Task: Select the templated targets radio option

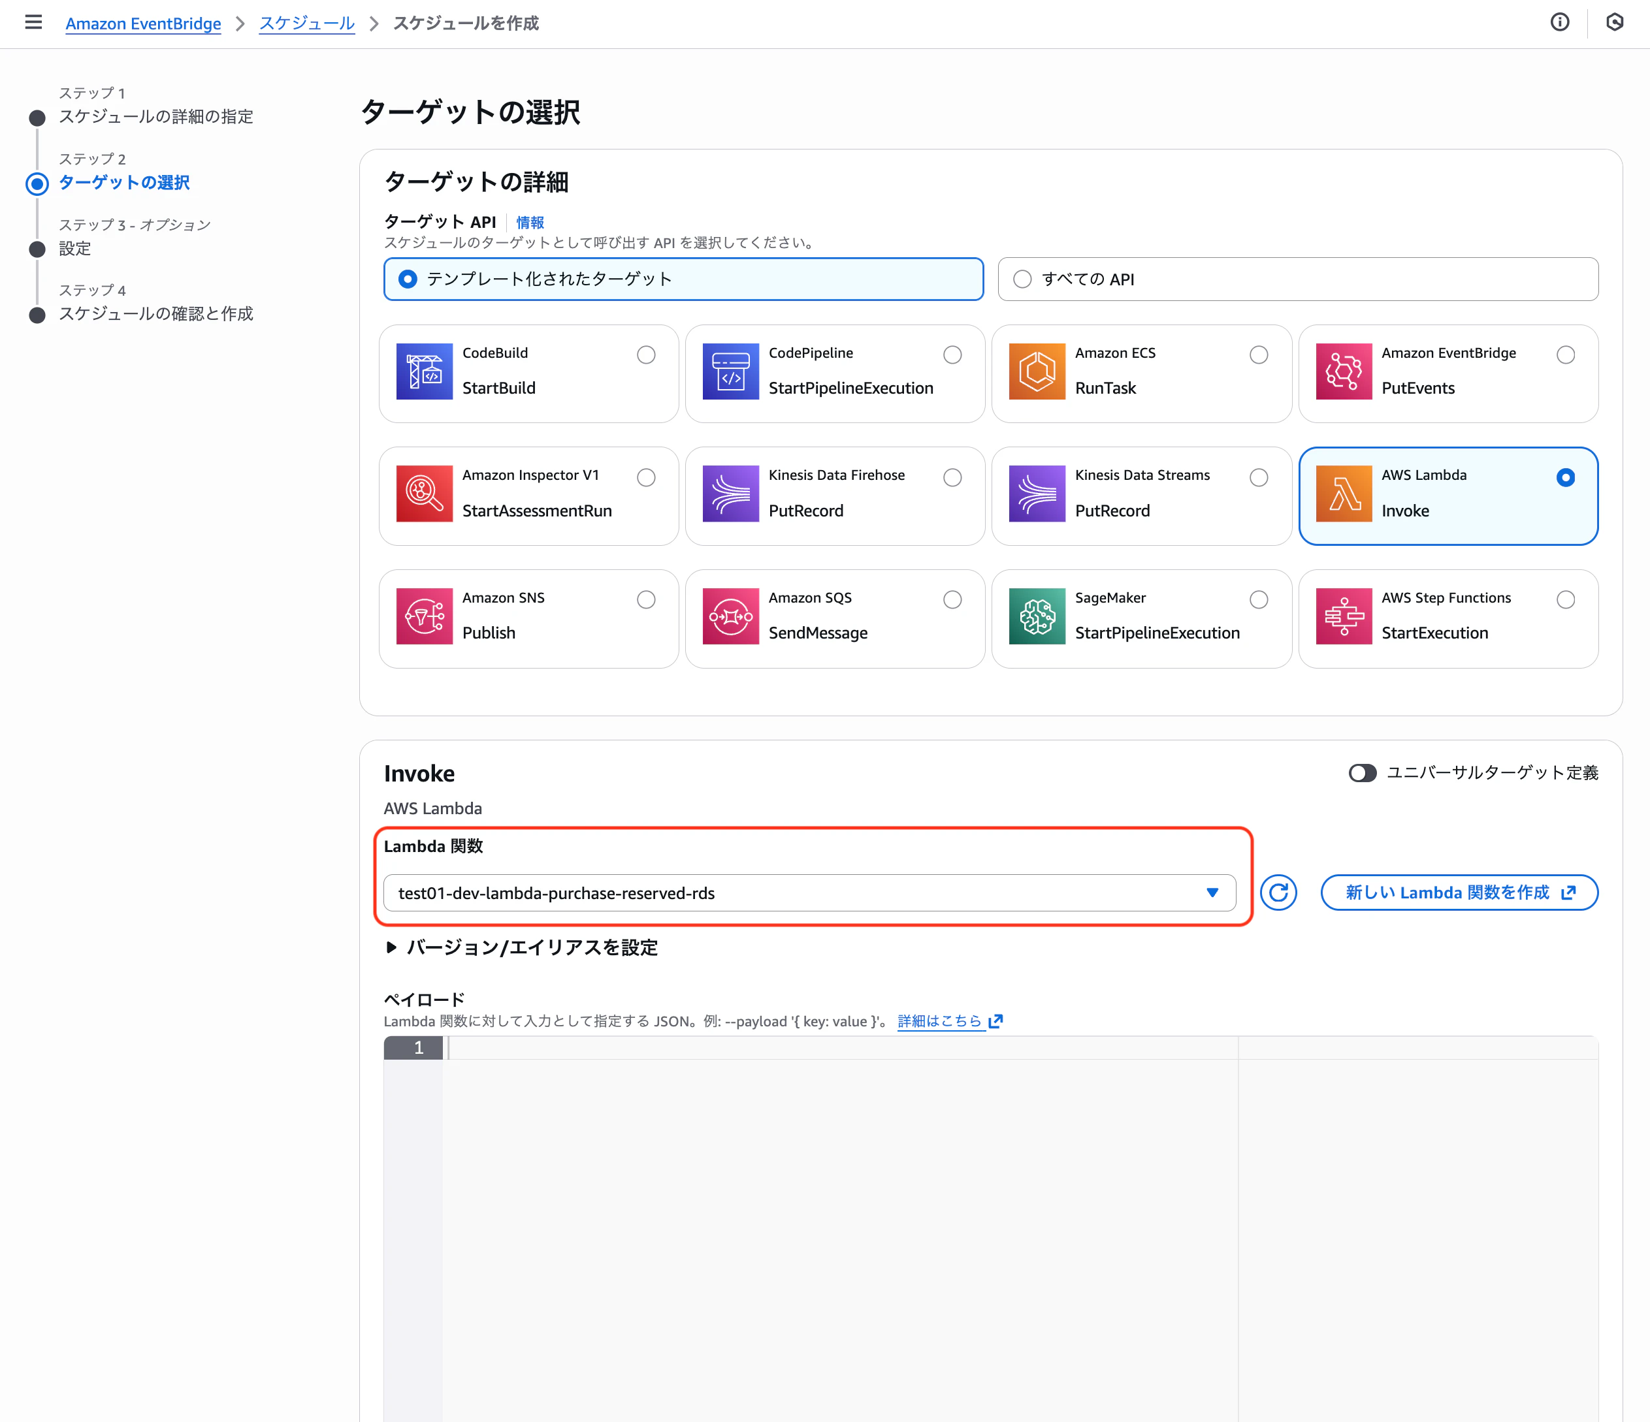Action: point(408,279)
